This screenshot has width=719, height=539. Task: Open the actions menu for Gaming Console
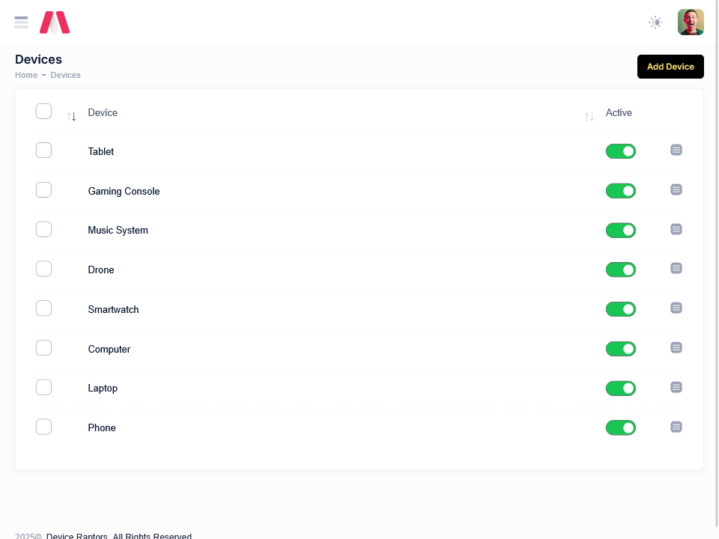coord(676,190)
